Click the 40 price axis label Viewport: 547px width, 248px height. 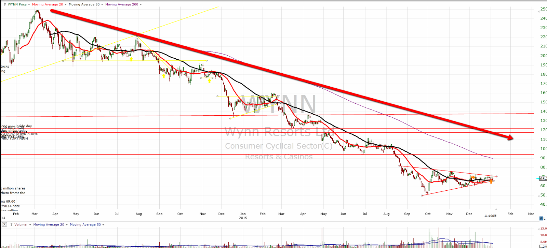pos(544,204)
